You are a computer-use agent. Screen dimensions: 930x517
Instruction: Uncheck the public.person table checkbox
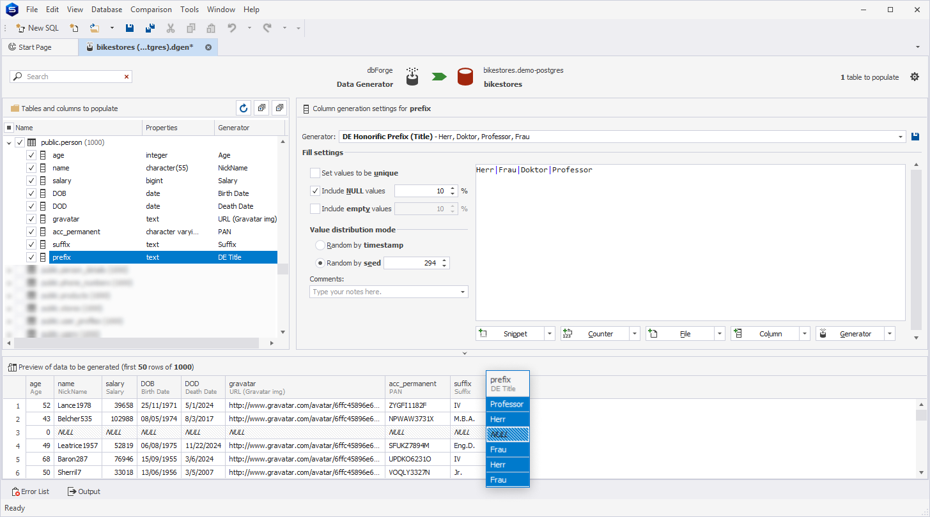tap(20, 142)
